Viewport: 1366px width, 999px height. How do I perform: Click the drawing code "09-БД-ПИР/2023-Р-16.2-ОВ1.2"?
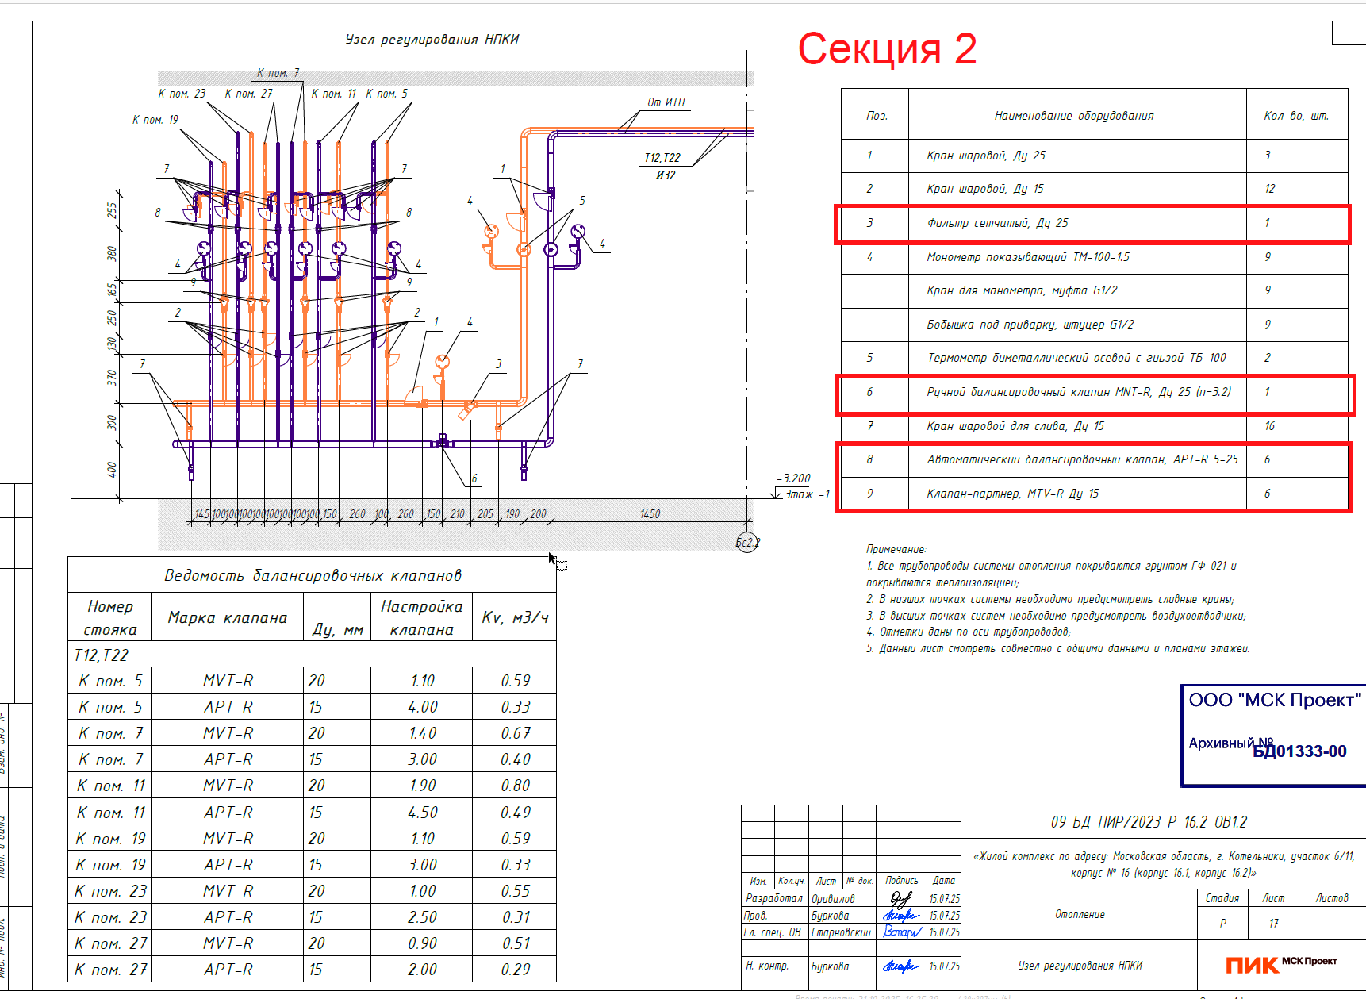(1149, 822)
